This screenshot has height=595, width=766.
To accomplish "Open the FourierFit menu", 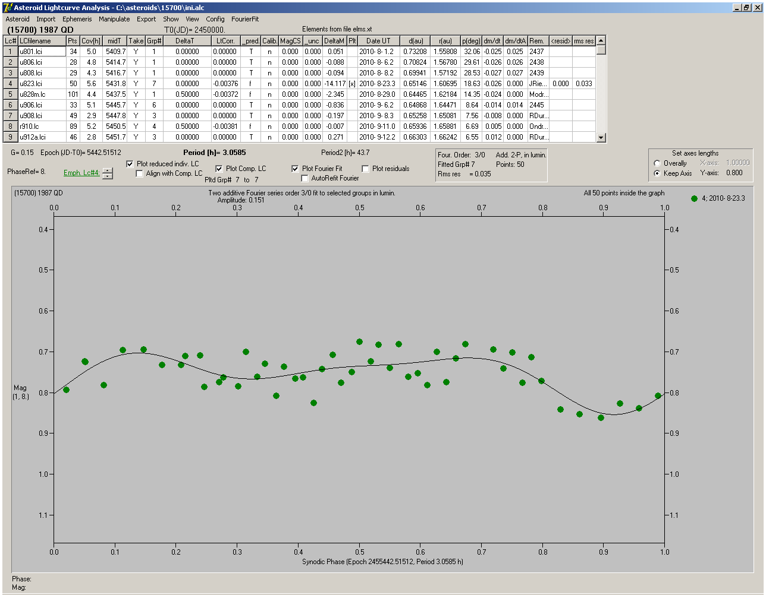I will [245, 19].
